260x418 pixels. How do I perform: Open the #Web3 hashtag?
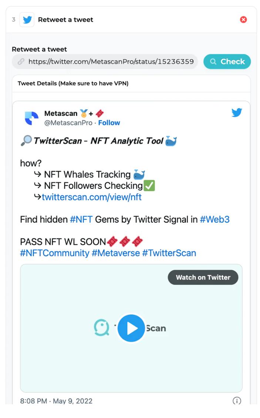tap(215, 220)
